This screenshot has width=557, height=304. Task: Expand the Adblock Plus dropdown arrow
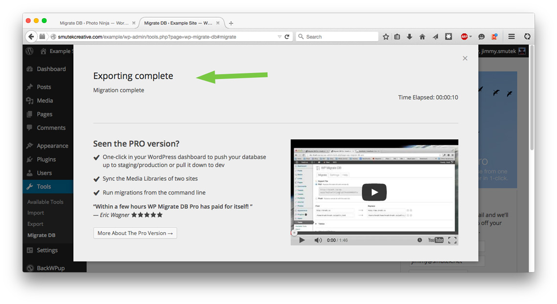click(x=471, y=37)
